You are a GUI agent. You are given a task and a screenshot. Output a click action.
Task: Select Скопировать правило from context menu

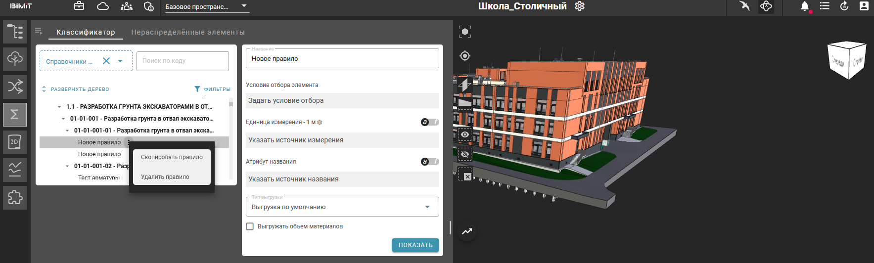click(172, 157)
